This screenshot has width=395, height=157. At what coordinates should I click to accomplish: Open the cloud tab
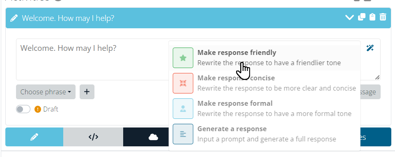[153, 137]
